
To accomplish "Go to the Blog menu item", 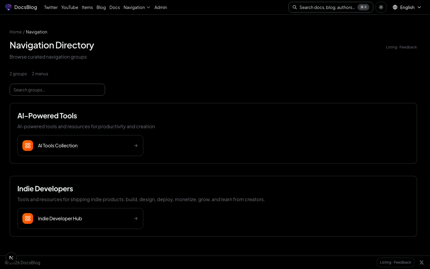I will click(x=101, y=7).
